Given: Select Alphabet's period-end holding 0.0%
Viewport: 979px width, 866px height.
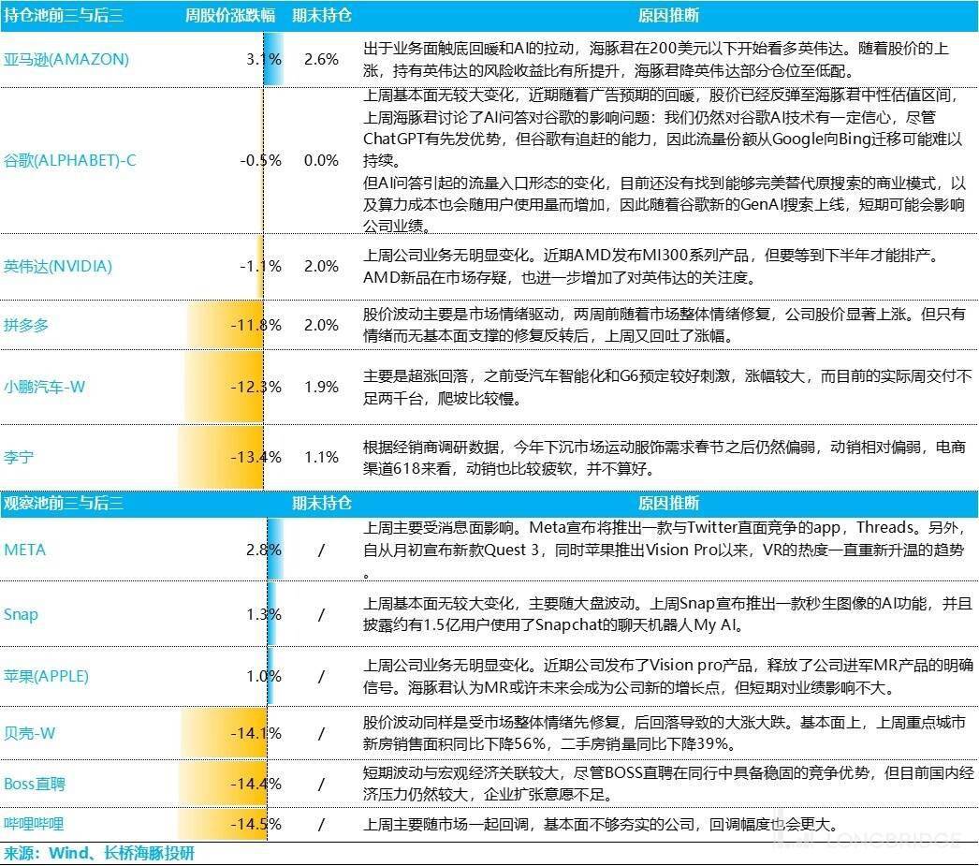Looking at the screenshot, I should click(322, 160).
